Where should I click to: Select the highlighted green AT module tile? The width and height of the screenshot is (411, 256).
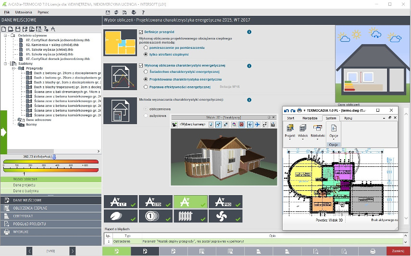click(x=190, y=202)
